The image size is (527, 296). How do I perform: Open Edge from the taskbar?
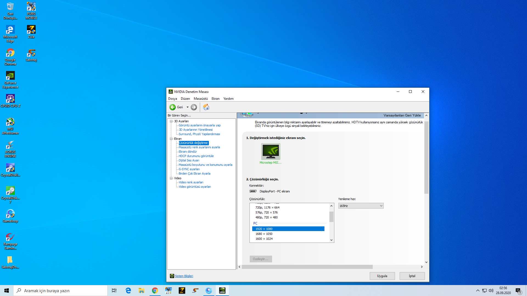pyautogui.click(x=128, y=291)
